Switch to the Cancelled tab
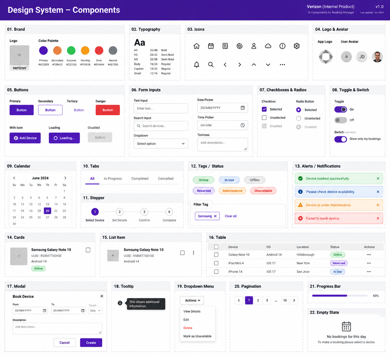Viewport: 390px width, 357px height. pos(166,179)
